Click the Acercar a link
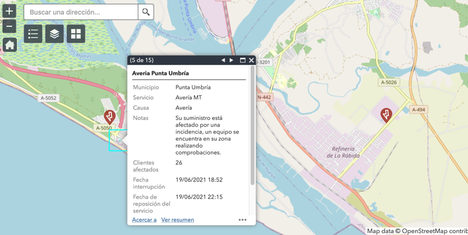 click(x=144, y=220)
